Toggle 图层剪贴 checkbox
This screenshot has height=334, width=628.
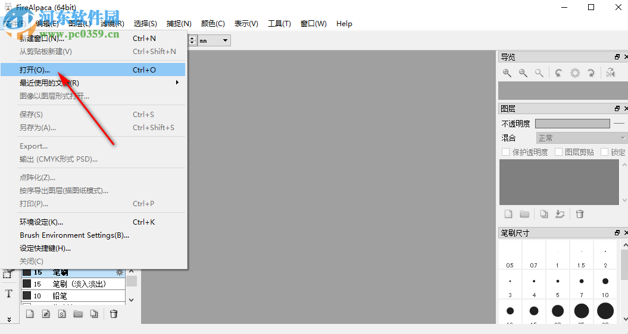(x=558, y=152)
